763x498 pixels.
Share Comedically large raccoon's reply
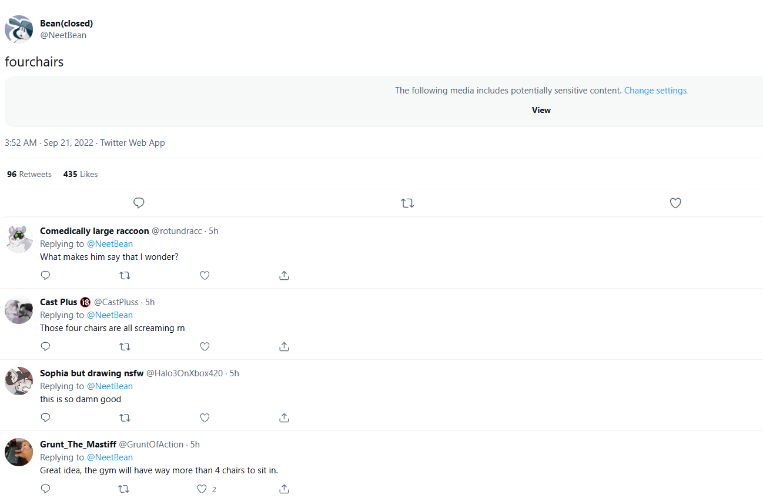(x=284, y=275)
